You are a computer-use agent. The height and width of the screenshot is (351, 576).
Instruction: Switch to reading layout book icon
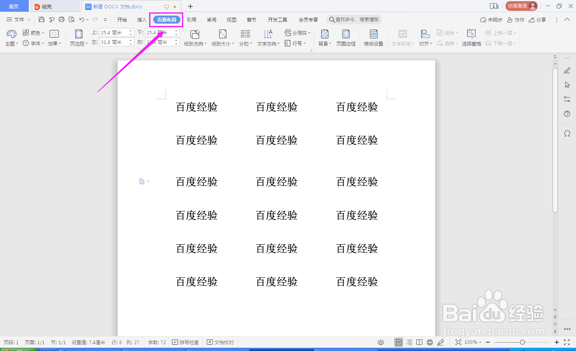click(x=419, y=342)
